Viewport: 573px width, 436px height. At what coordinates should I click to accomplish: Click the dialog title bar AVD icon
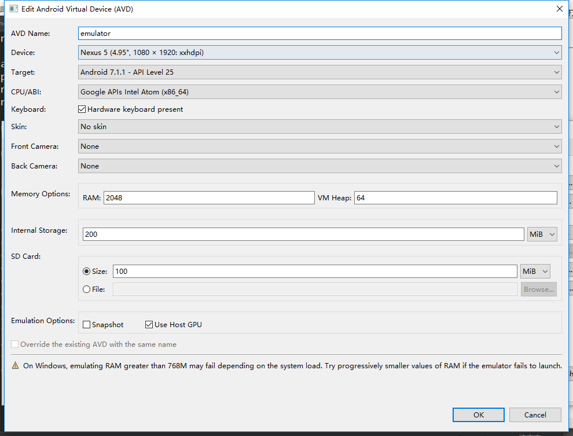13,9
